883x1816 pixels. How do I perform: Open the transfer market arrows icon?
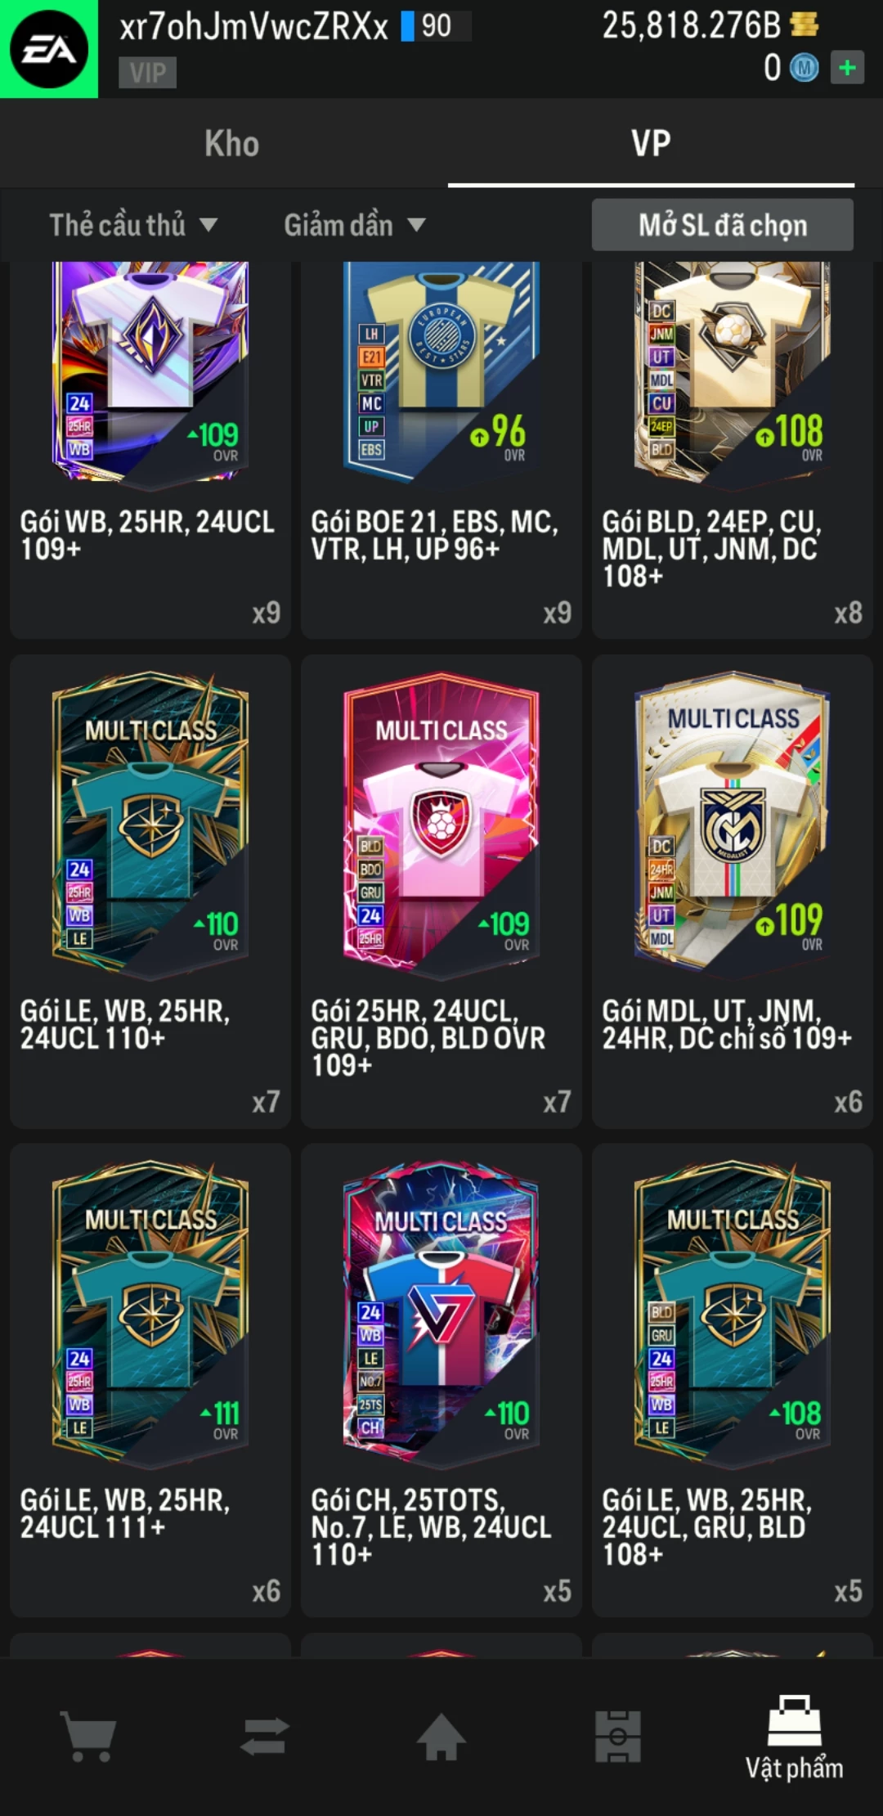pyautogui.click(x=265, y=1736)
